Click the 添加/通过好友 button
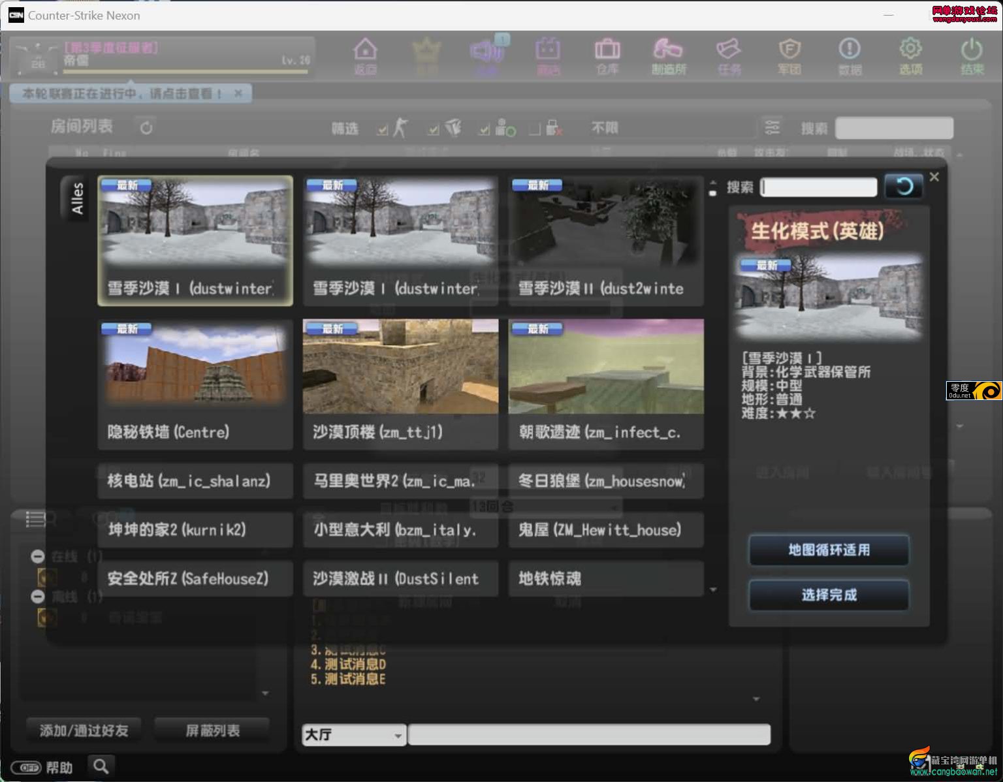Viewport: 1003px width, 782px height. [84, 730]
